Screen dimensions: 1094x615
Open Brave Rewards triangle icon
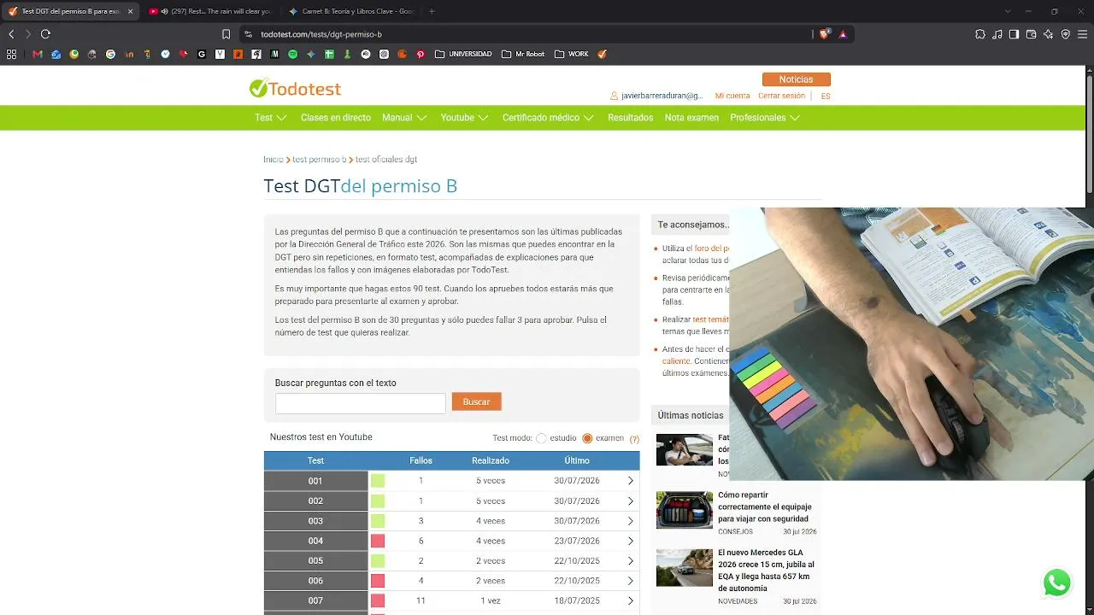[843, 34]
